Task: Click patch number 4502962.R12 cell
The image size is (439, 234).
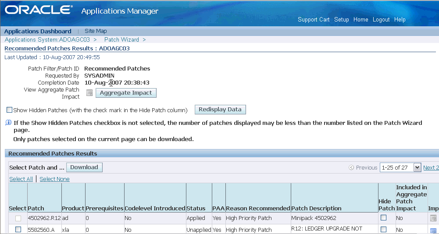Action: click(x=44, y=218)
